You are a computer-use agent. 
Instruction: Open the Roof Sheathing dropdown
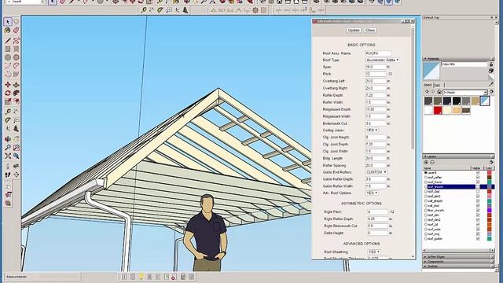coord(374,252)
